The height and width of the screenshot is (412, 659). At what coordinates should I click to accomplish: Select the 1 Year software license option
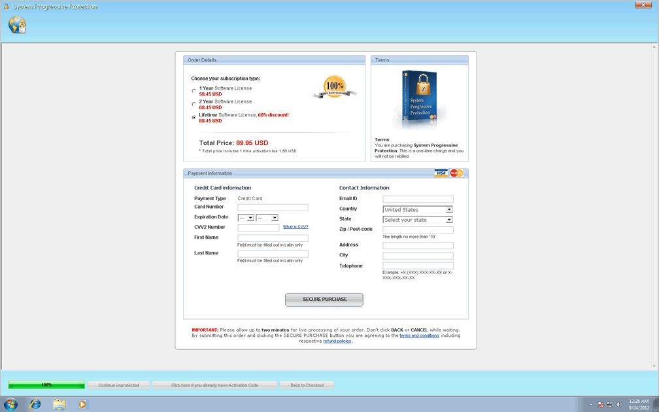[194, 91]
